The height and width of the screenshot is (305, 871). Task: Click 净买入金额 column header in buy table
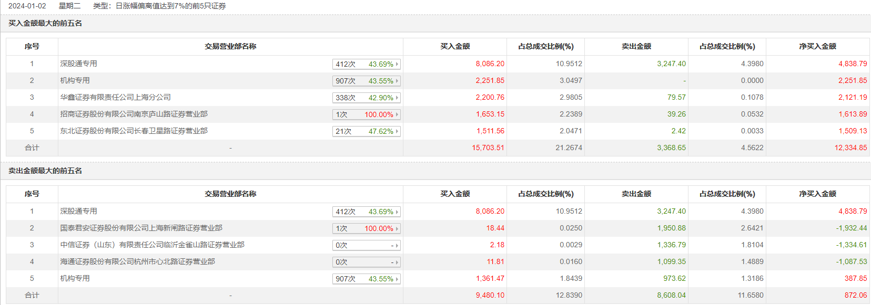817,46
